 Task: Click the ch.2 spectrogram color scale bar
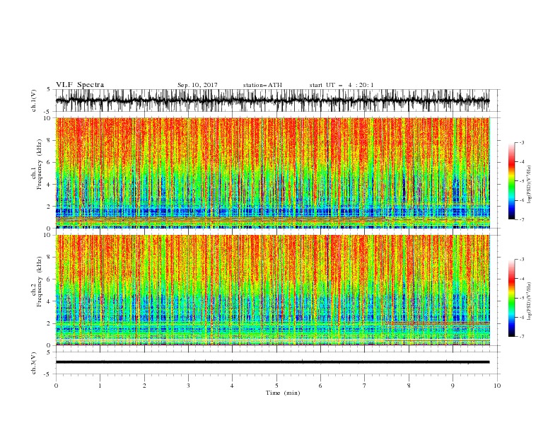[511, 298]
